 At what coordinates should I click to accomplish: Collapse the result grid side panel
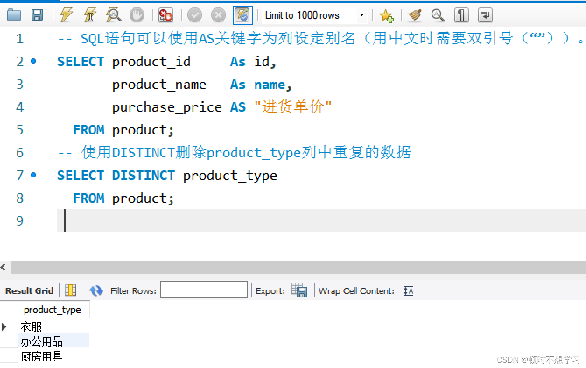tap(3, 267)
